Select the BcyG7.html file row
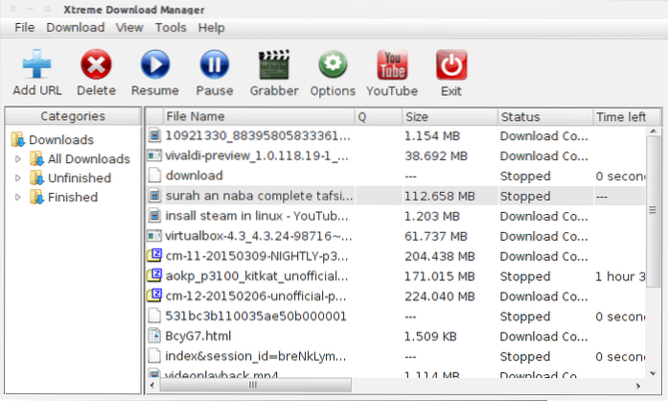The width and height of the screenshot is (668, 401). (x=199, y=336)
